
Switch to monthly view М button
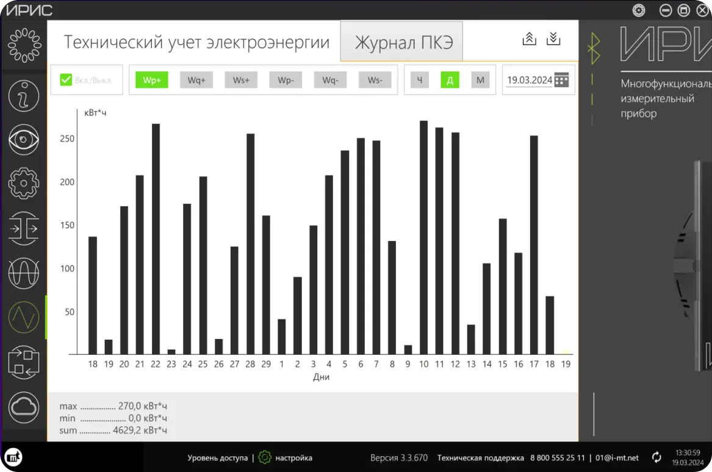(x=480, y=80)
